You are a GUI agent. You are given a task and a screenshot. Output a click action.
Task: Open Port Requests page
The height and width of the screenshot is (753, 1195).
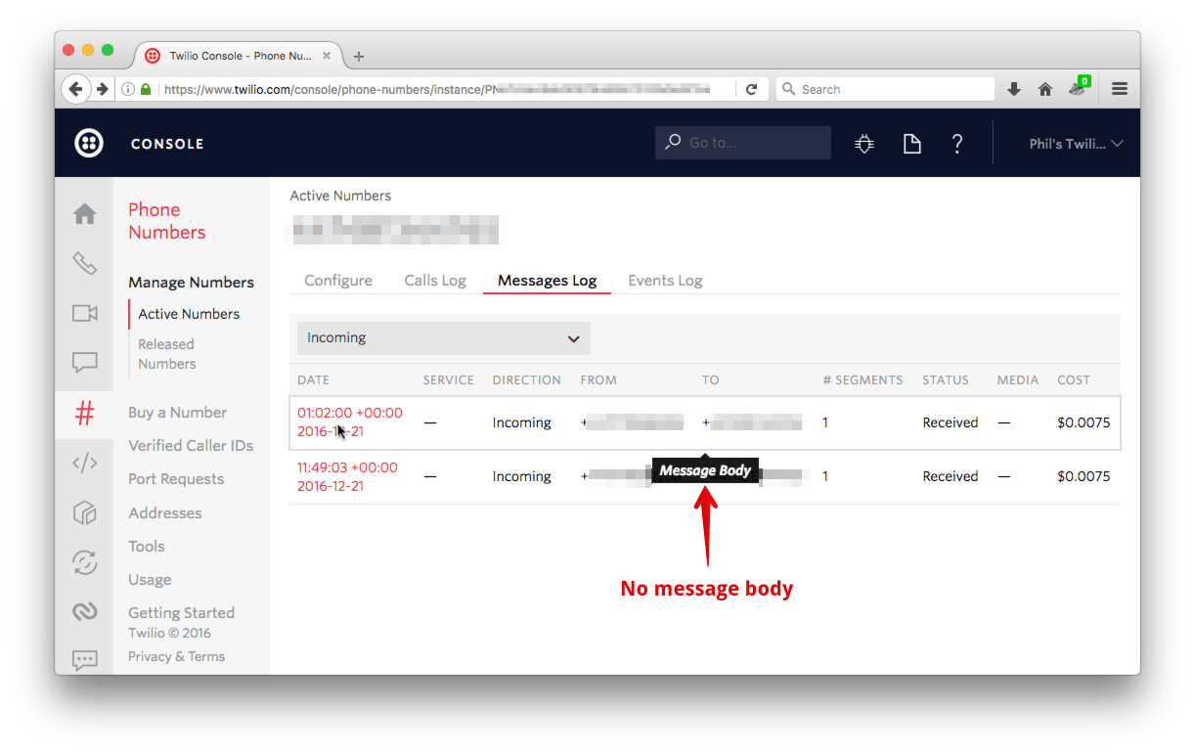[x=176, y=479]
